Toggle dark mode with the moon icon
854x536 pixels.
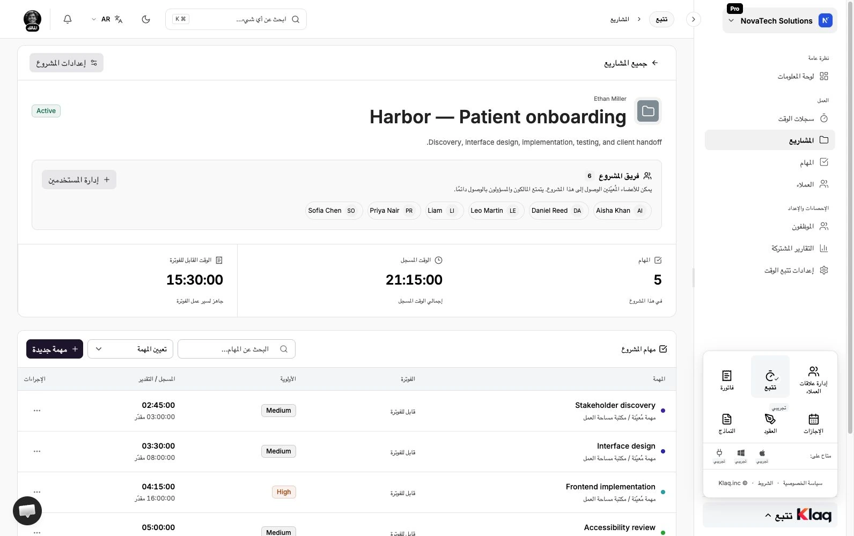(x=146, y=19)
